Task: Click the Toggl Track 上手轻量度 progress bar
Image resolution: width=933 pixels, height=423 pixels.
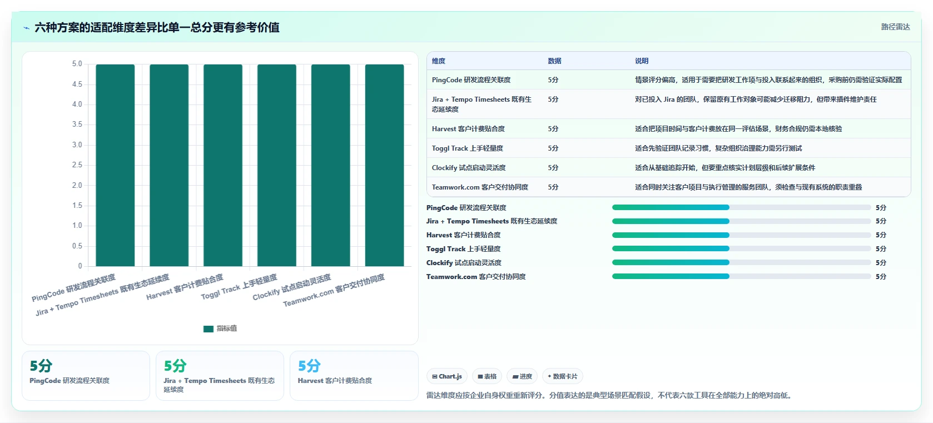Action: tap(741, 249)
